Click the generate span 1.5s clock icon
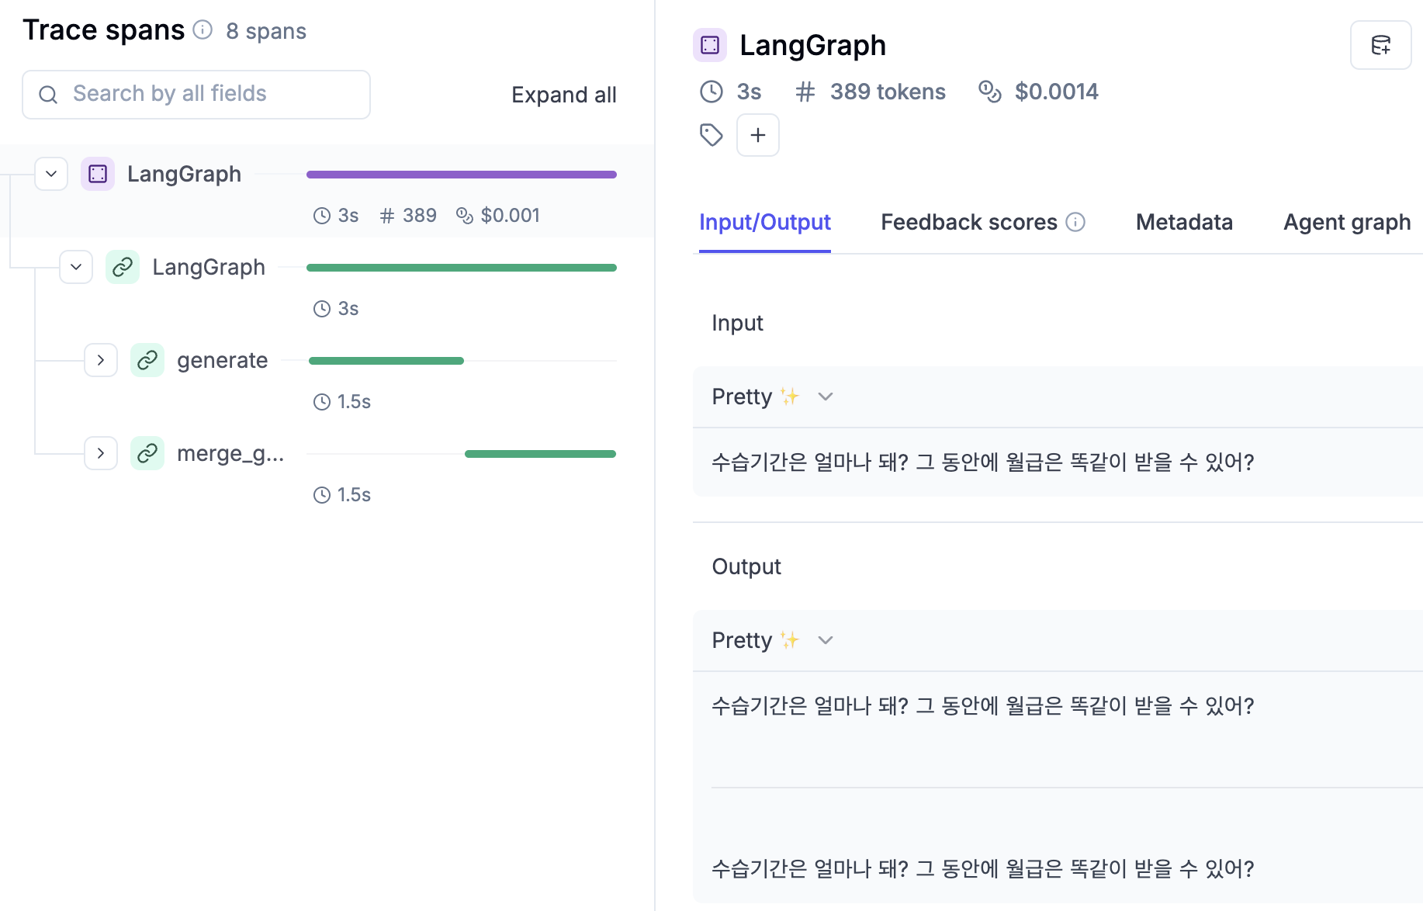 [x=322, y=402]
